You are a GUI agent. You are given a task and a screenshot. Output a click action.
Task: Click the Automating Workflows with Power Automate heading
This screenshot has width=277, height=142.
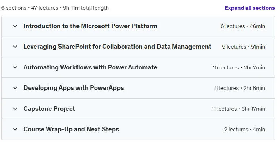(x=90, y=67)
